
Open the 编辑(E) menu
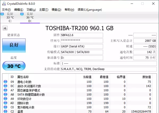coord(19,10)
